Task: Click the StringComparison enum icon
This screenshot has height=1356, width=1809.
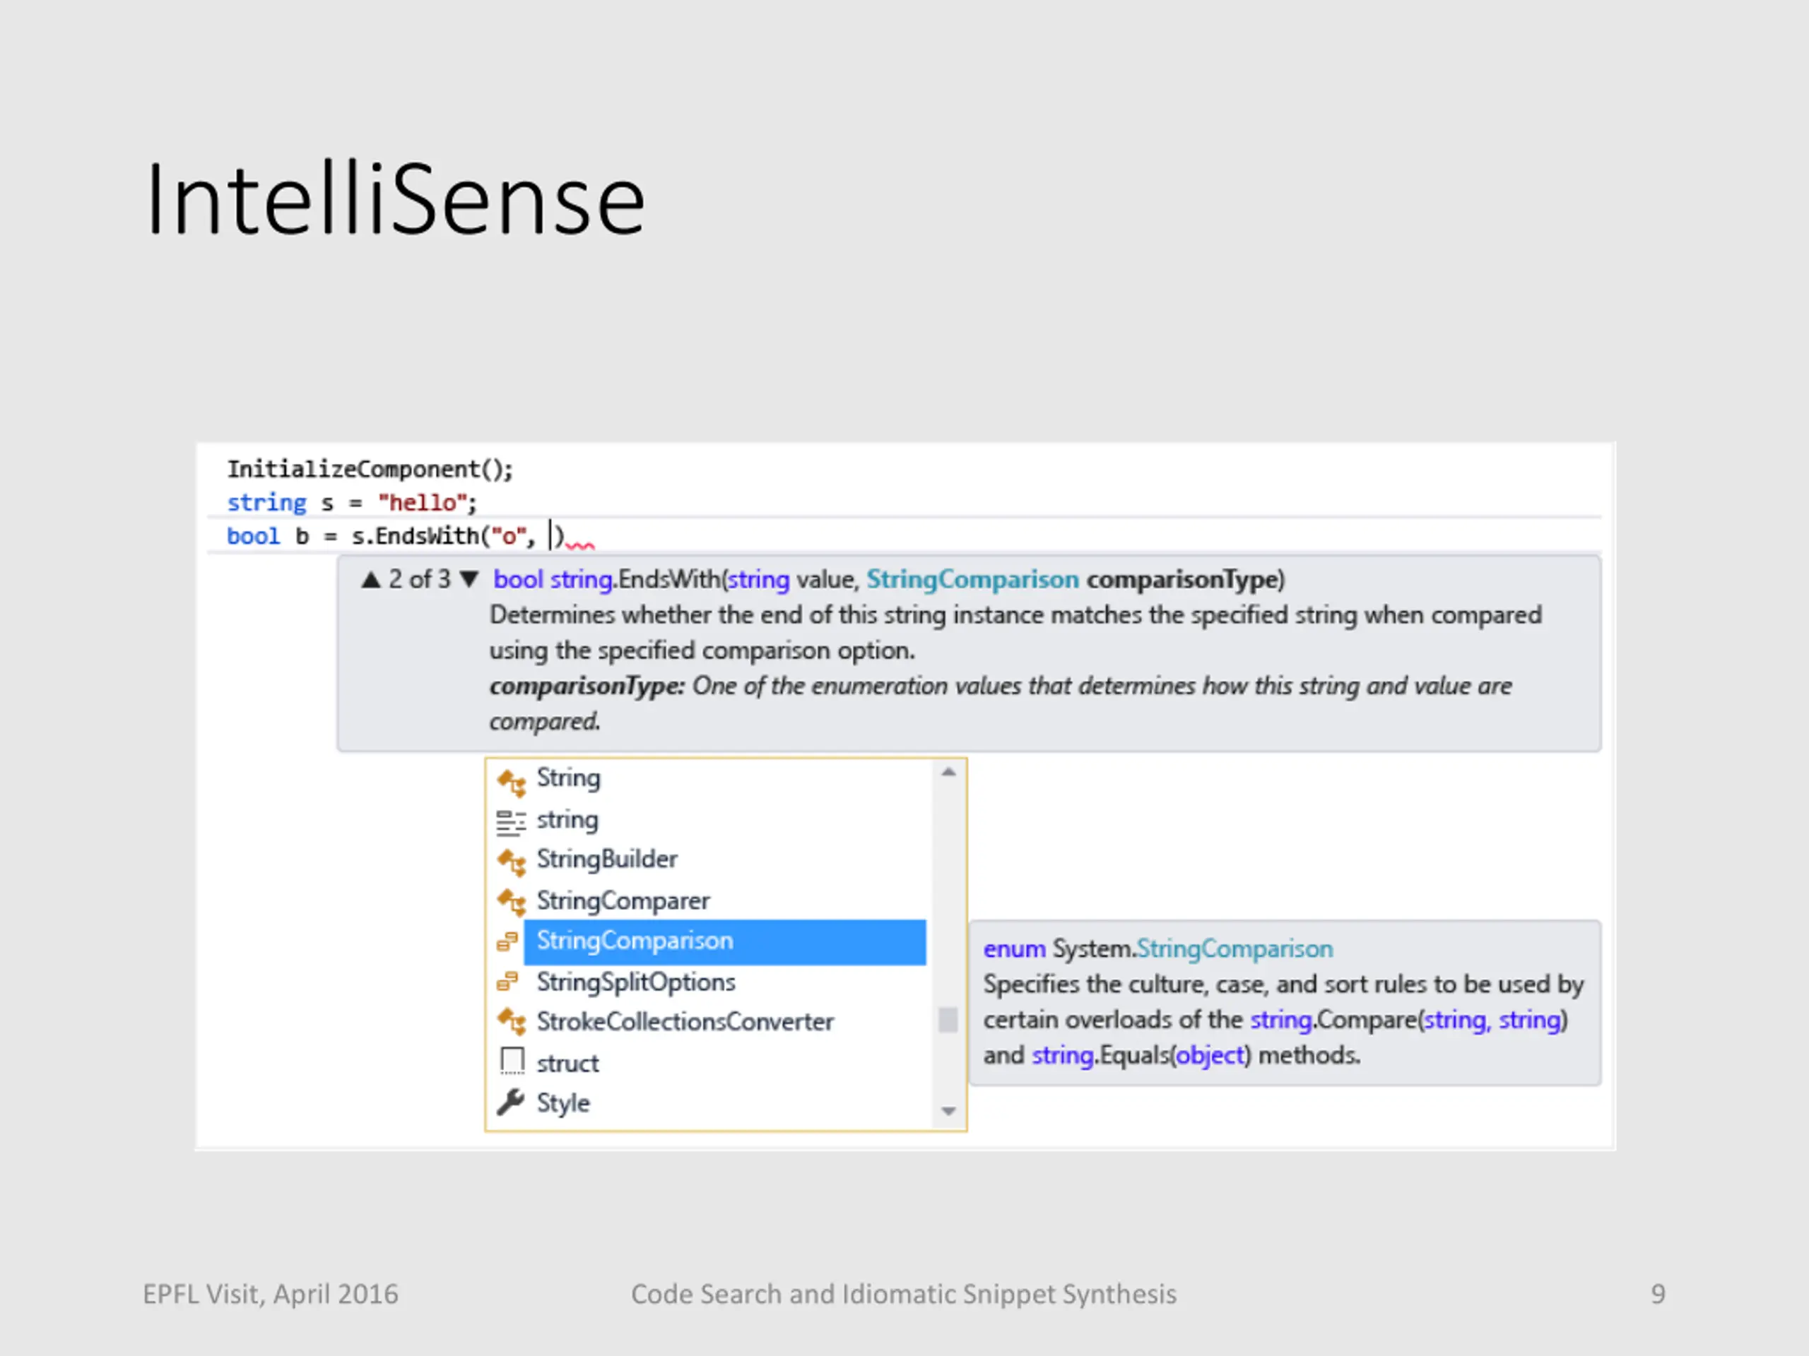Action: [508, 941]
